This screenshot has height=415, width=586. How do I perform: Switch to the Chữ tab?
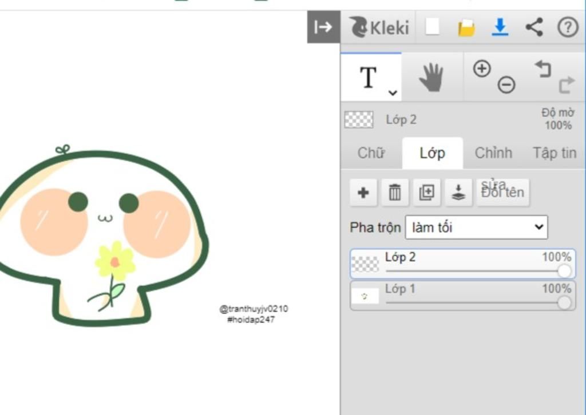point(371,153)
